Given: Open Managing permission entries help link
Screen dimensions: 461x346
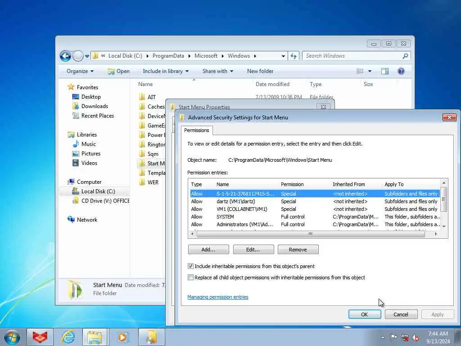Looking at the screenshot, I should [218, 297].
